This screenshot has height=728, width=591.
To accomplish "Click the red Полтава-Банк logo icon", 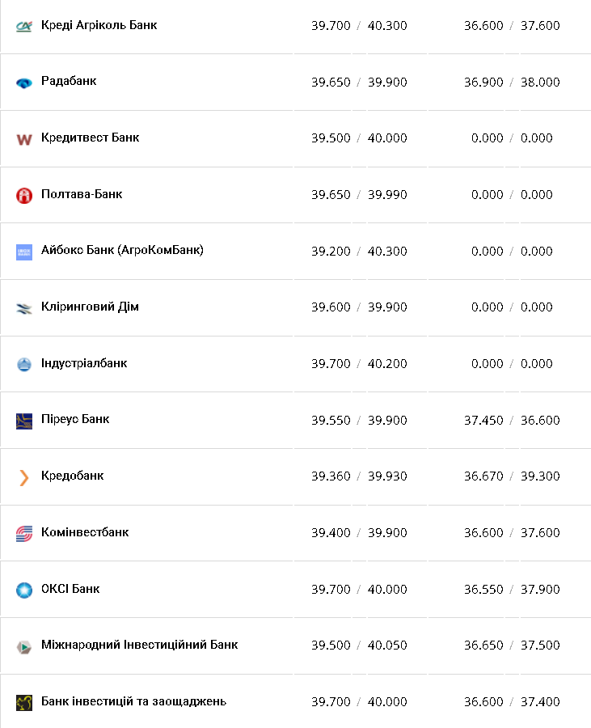I will (24, 195).
